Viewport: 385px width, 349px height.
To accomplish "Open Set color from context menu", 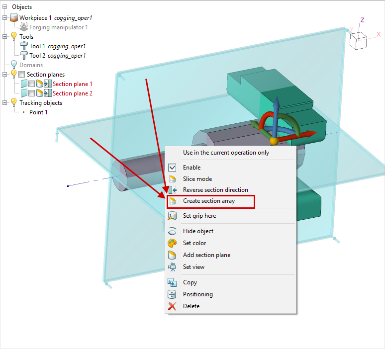I will pos(194,243).
